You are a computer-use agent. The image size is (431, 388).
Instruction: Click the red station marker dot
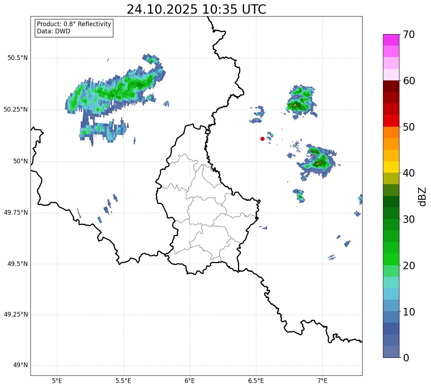[x=262, y=139]
